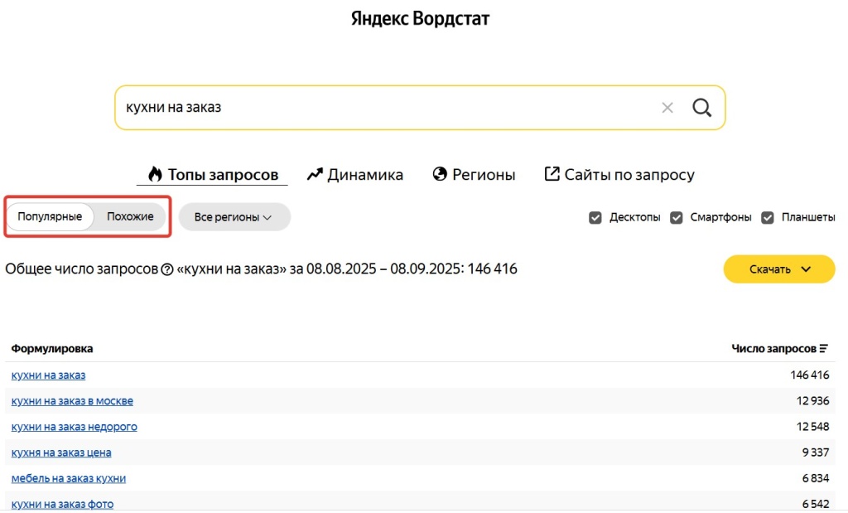Image resolution: width=848 pixels, height=513 pixels.
Task: Open the кухни на заказ фото link
Action: point(62,505)
